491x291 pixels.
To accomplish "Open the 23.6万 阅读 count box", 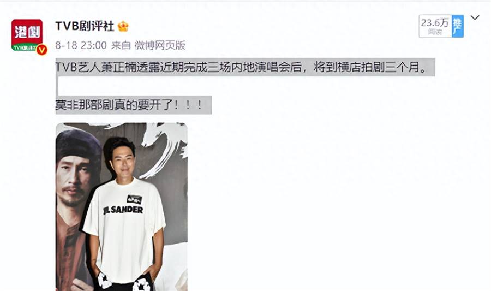I will tap(435, 26).
